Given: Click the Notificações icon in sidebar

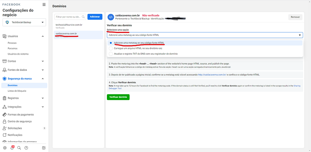Looking at the screenshot, I should pyautogui.click(x=4, y=135).
